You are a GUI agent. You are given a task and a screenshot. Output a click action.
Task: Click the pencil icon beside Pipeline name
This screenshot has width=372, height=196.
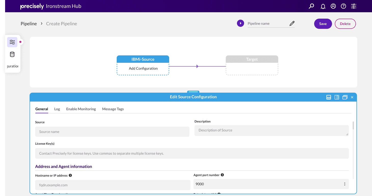[292, 23]
